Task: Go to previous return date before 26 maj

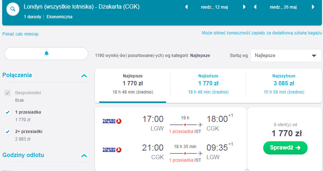Action: pos(255,7)
